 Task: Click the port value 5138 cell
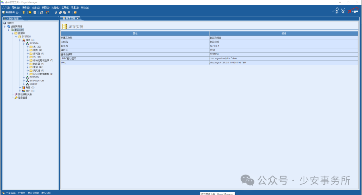tap(284, 50)
